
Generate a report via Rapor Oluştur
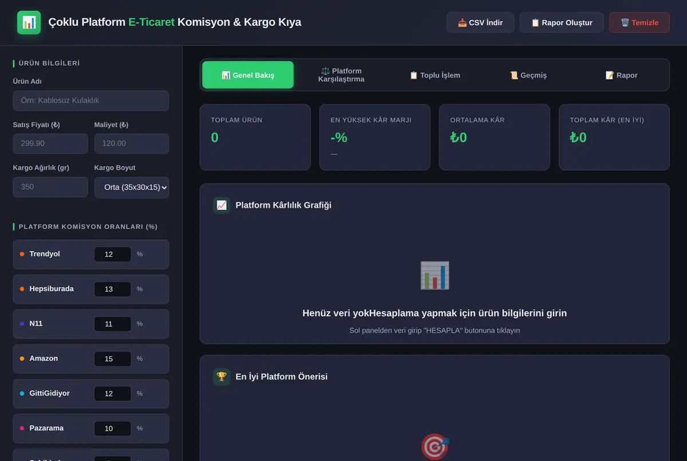coord(562,23)
